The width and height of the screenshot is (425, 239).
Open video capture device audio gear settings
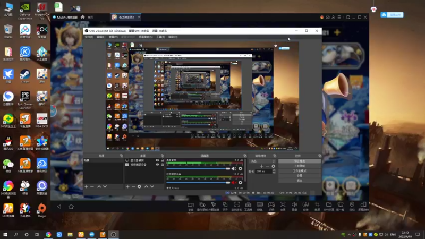point(241,182)
